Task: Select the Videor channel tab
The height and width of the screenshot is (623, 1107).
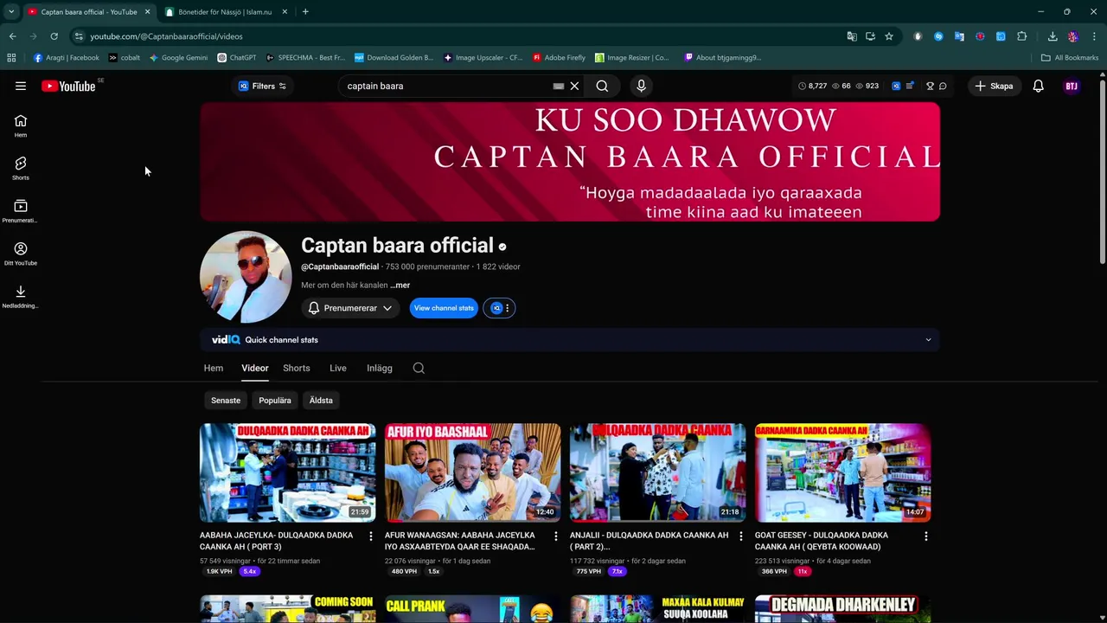Action: pos(255,368)
